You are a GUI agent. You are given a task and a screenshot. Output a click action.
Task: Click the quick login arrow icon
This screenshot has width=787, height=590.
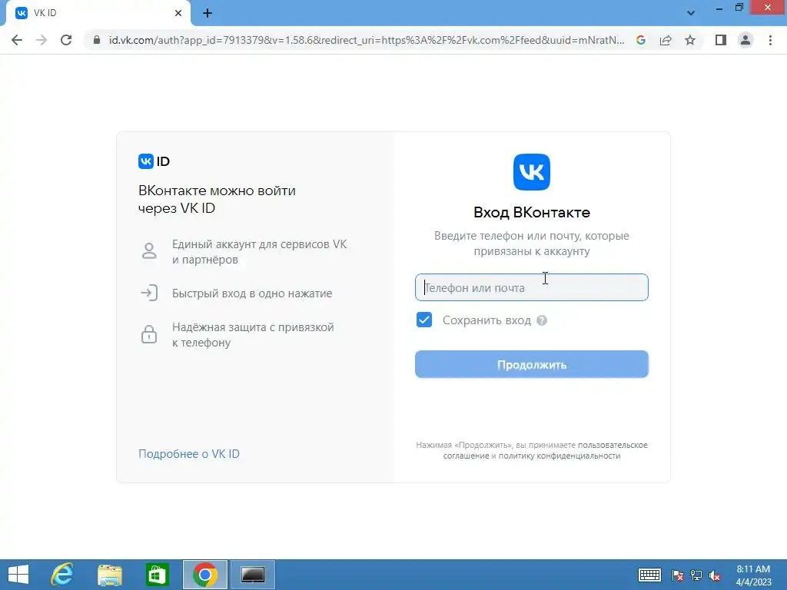coord(149,293)
